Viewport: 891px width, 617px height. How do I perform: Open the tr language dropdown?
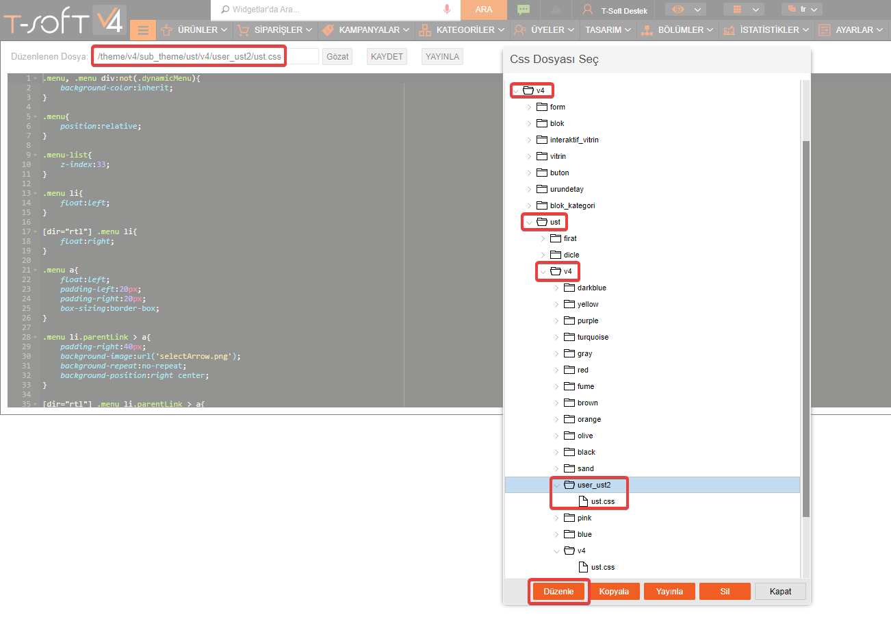(802, 10)
